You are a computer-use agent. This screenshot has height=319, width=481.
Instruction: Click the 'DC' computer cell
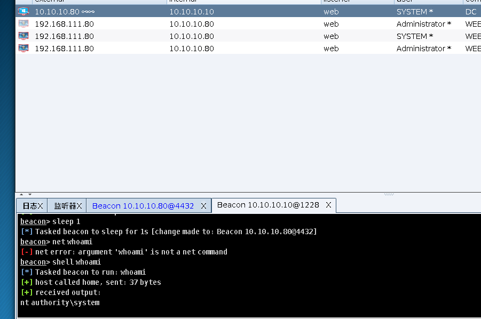[x=471, y=12]
